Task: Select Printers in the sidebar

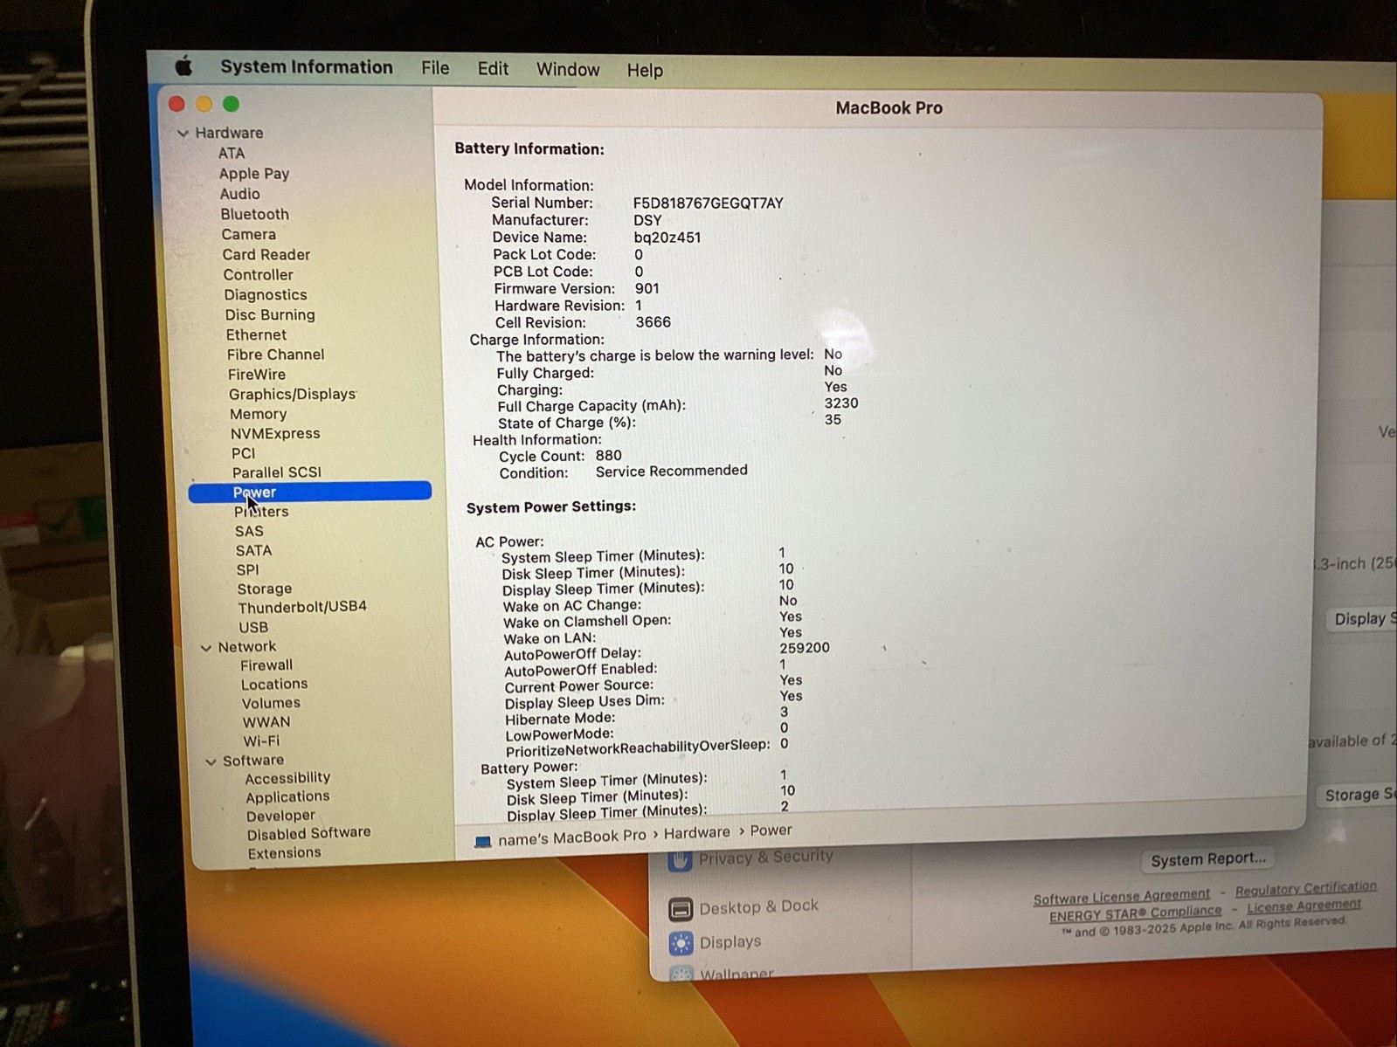Action: (260, 512)
